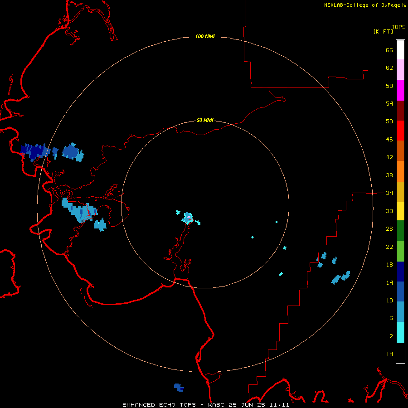Click the TOPS legend title

click(x=398, y=27)
